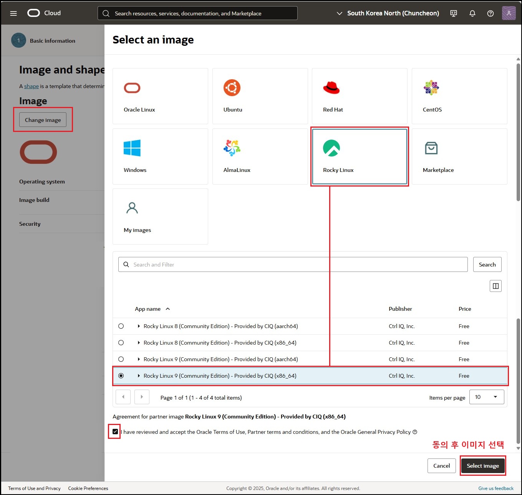Open notifications bell icon
Screen dimensions: 522x495
(472, 13)
